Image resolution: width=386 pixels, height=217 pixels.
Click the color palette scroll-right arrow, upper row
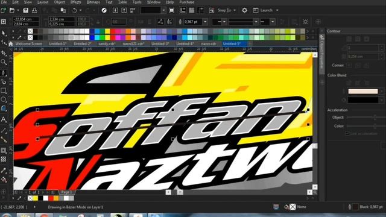307,31
